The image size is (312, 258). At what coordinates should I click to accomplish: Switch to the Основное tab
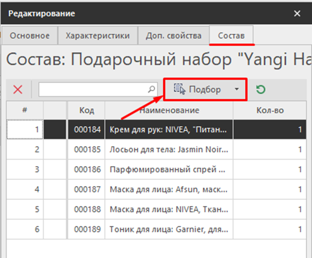coord(30,36)
